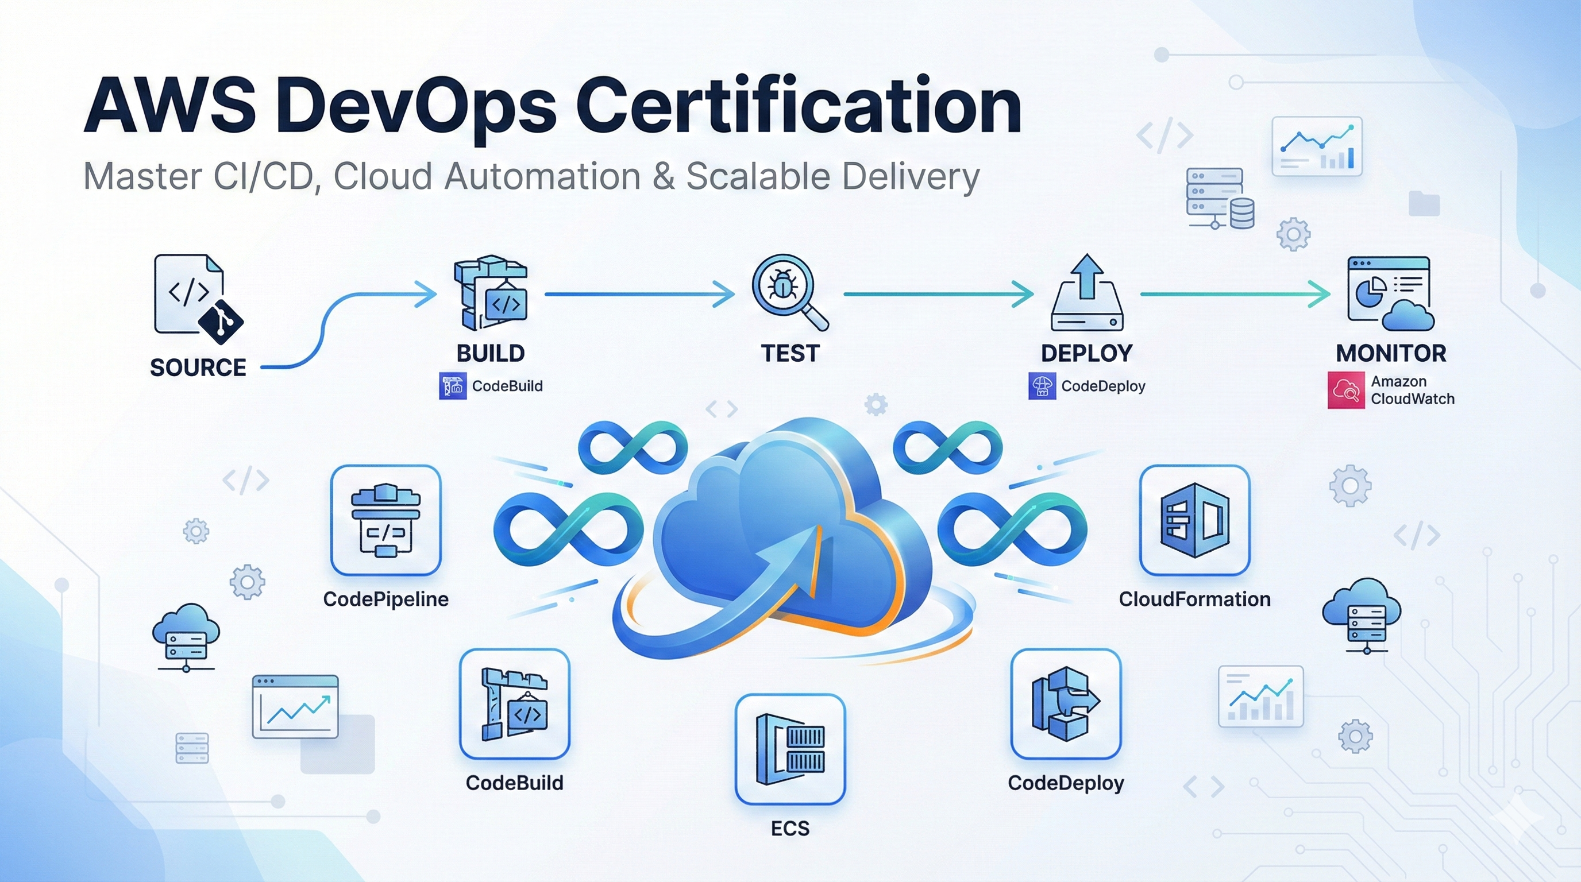Click the browser chart window bottom left
Image resolution: width=1581 pixels, height=882 pixels.
(295, 707)
